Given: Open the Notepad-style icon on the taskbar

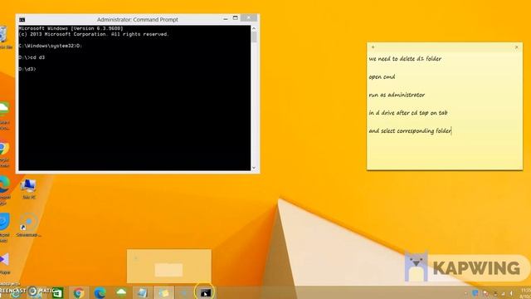Looking at the screenshot, I should tap(142, 292).
